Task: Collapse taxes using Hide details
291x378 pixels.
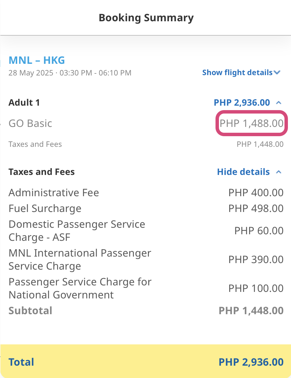Action: pos(243,172)
